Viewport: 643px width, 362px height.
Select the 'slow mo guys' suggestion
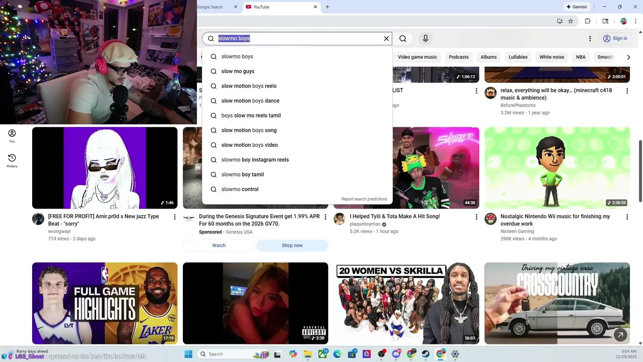click(x=297, y=71)
